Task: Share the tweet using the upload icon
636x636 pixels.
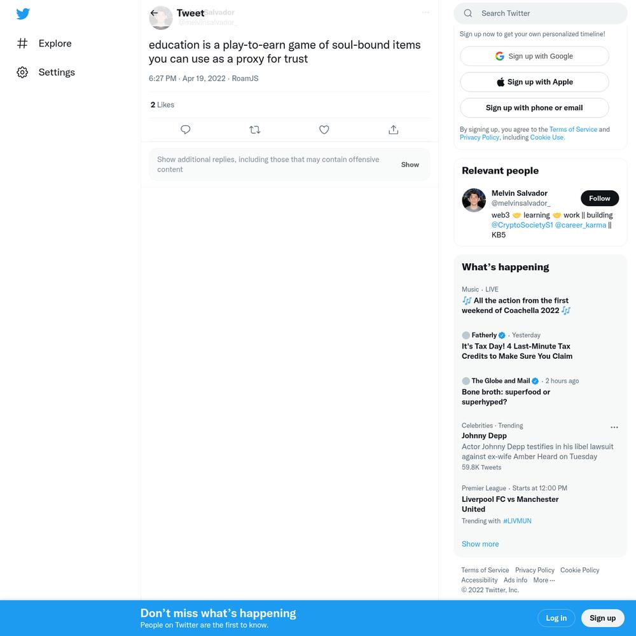Action: (x=394, y=130)
